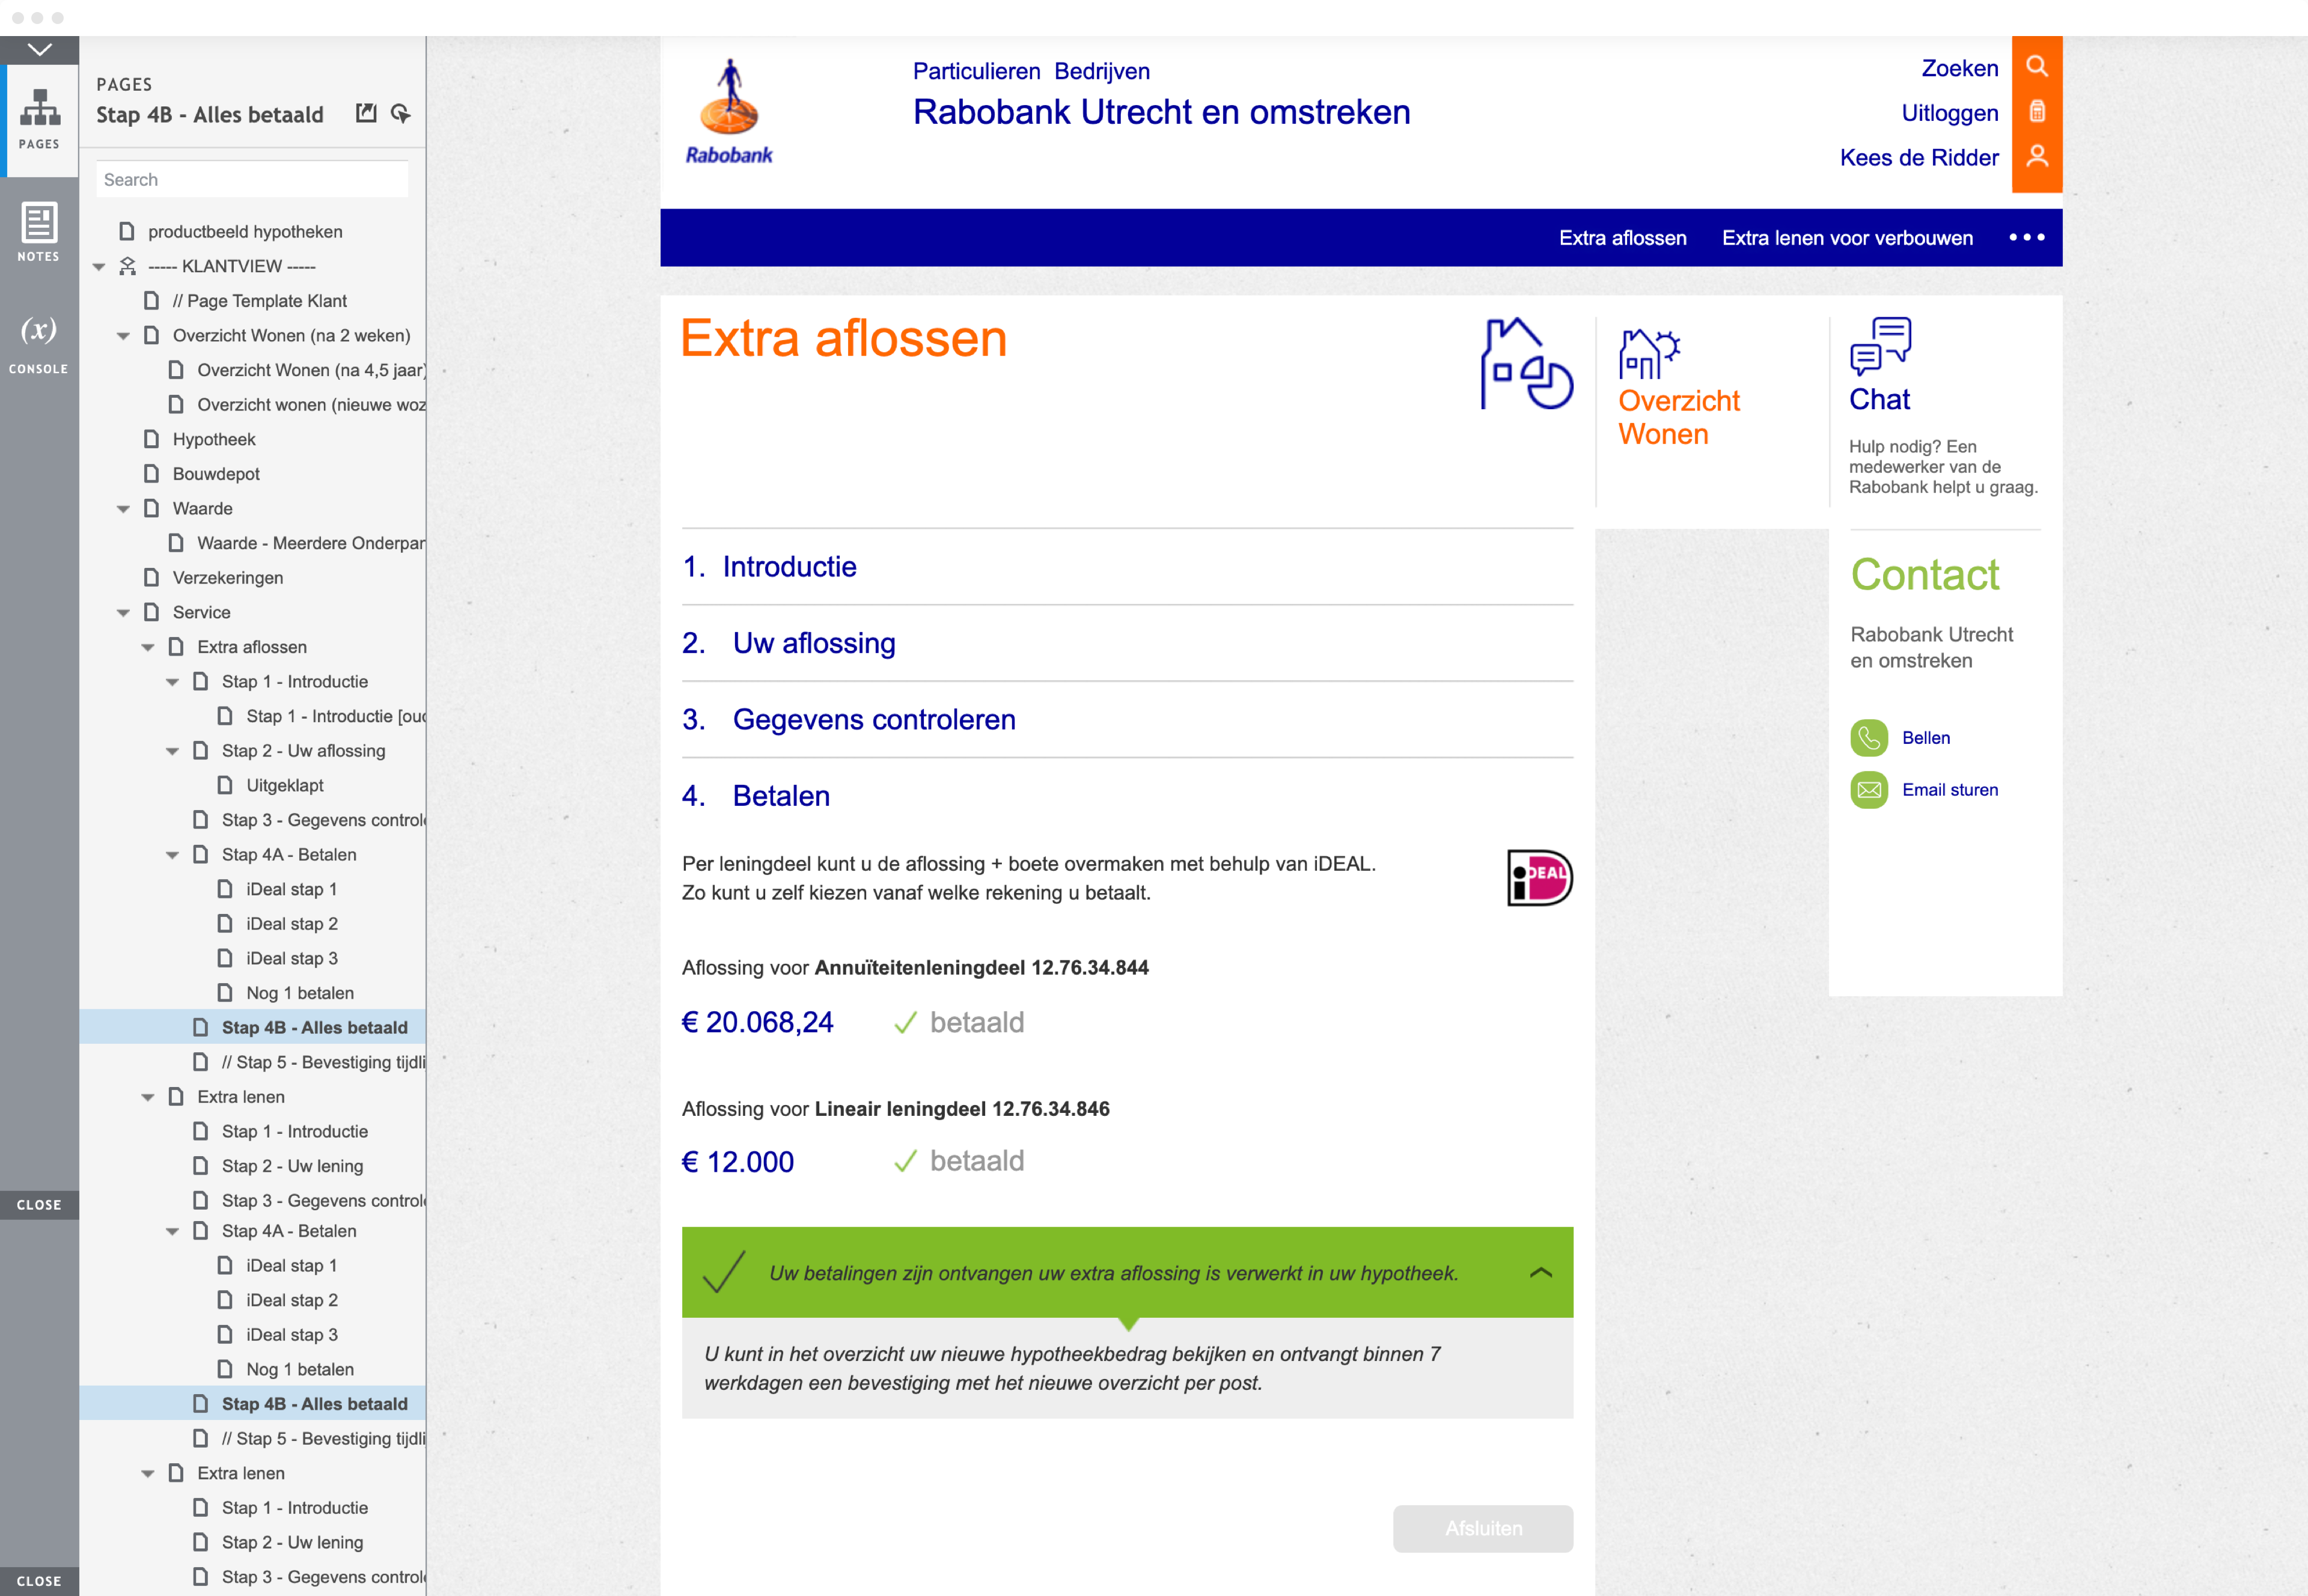Click the orange user profile icon
The image size is (2308, 1596).
(x=2036, y=156)
